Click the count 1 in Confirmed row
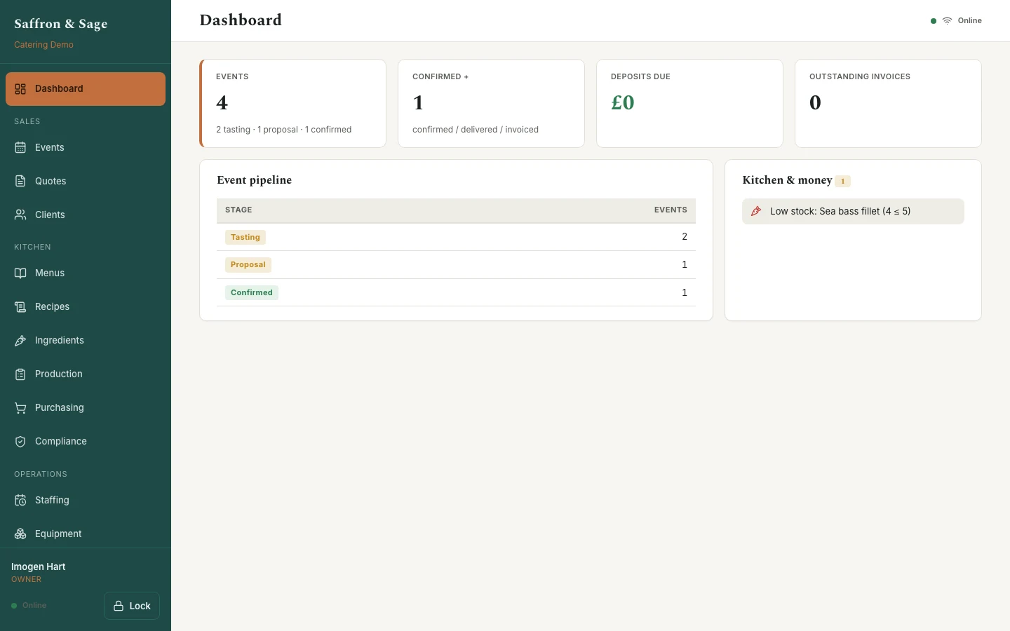Image resolution: width=1010 pixels, height=631 pixels. click(685, 292)
